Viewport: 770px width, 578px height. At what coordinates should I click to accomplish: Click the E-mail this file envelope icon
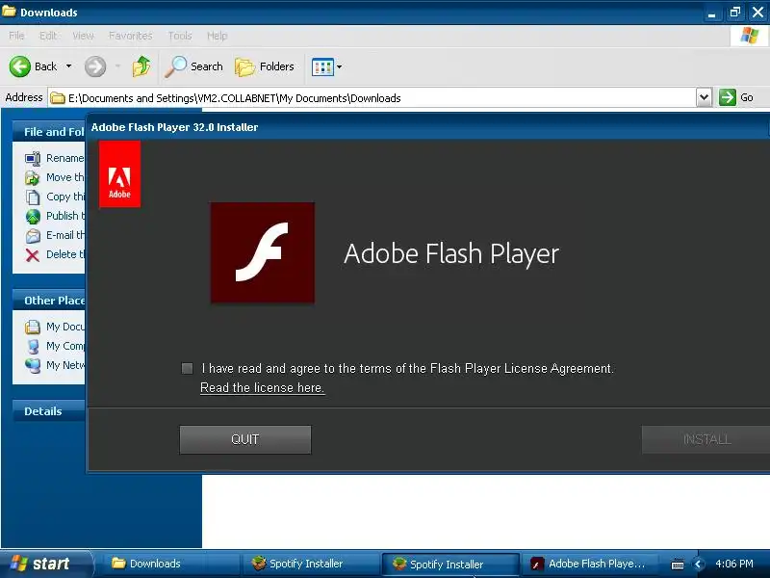tap(33, 236)
